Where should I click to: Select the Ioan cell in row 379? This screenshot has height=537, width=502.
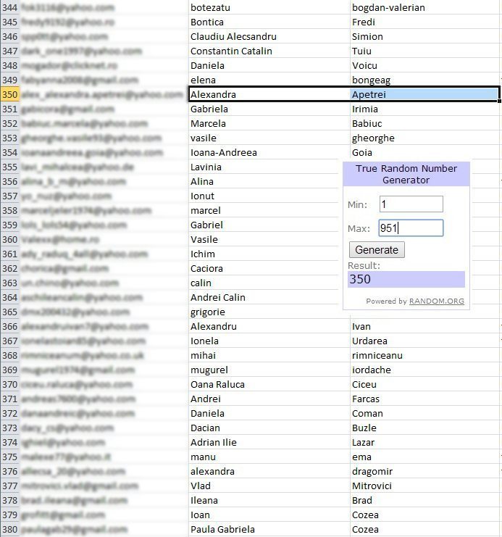tap(269, 515)
